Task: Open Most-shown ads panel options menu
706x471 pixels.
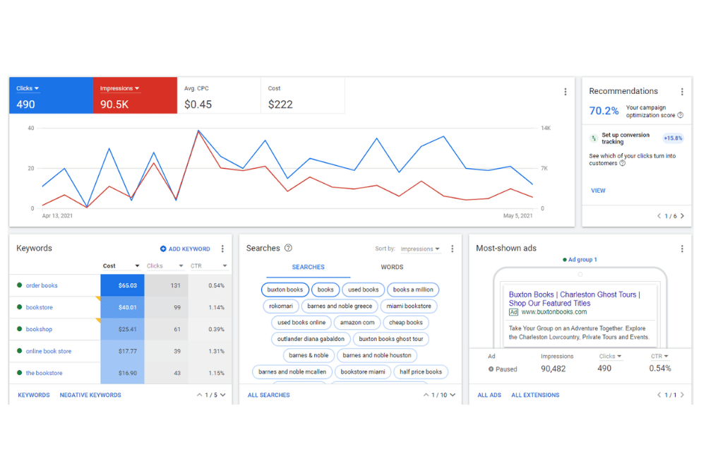Action: [x=682, y=249]
